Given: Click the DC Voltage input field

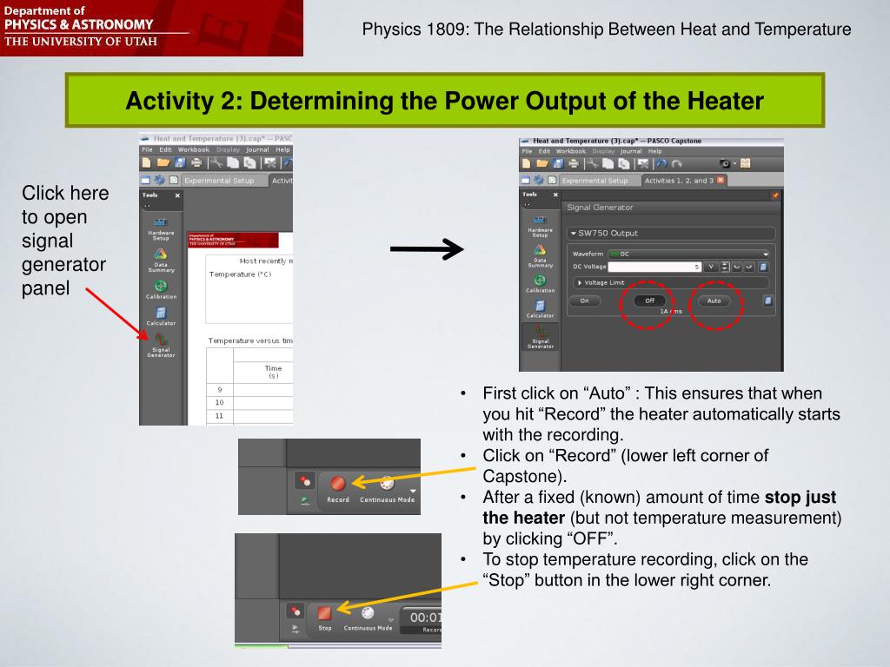Looking at the screenshot, I should (655, 267).
